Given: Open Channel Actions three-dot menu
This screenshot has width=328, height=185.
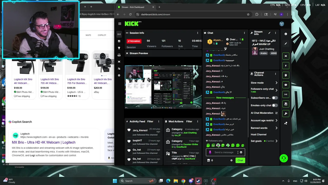Looking at the screenshot, I should click(x=275, y=74).
